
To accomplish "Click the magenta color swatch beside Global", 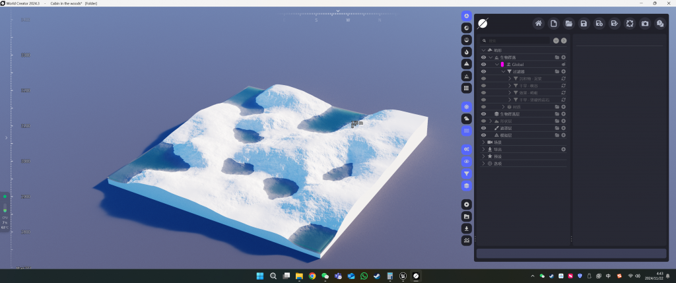I will (x=502, y=65).
